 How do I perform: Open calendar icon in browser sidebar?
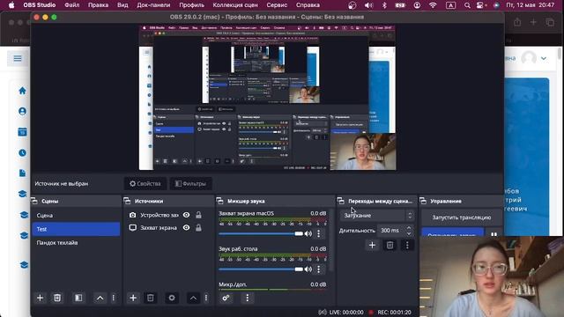point(22,132)
